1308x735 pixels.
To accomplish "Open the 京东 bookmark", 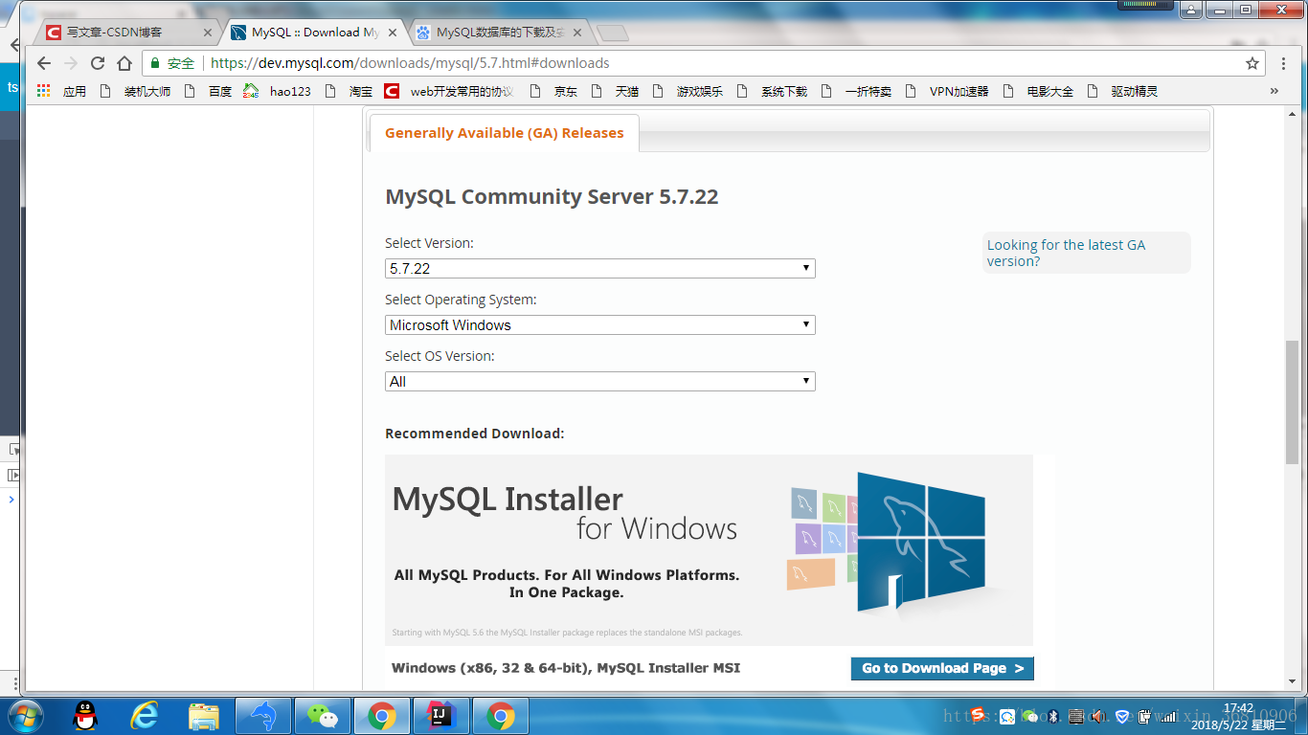I will [553, 91].
